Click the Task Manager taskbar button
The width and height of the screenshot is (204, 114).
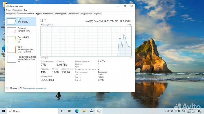(x=99, y=111)
